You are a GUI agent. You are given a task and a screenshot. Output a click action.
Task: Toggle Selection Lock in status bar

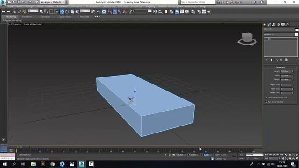[x=169, y=155]
